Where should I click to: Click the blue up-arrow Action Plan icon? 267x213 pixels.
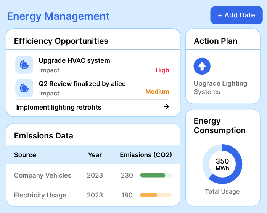coord(202,67)
